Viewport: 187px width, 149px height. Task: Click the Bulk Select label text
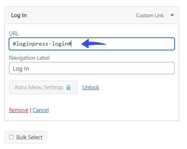tap(29, 137)
